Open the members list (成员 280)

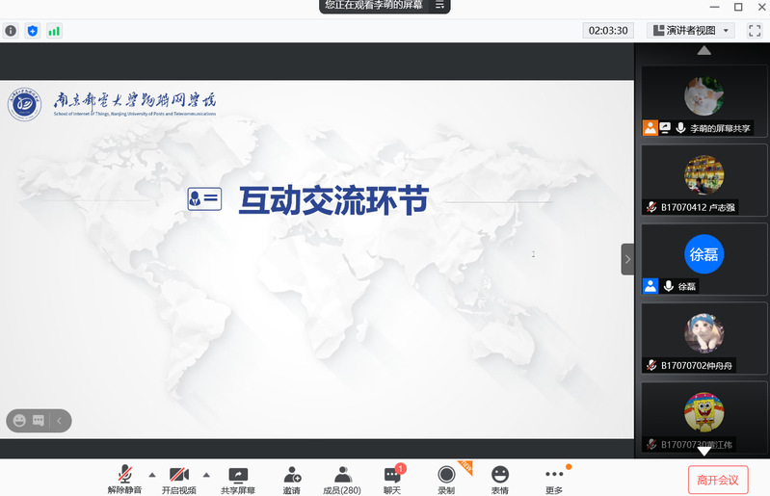pos(342,479)
